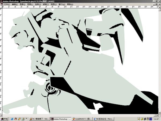Open the QQ penguin quick launch icon
The image size is (161, 121).
pyautogui.click(x=16, y=119)
